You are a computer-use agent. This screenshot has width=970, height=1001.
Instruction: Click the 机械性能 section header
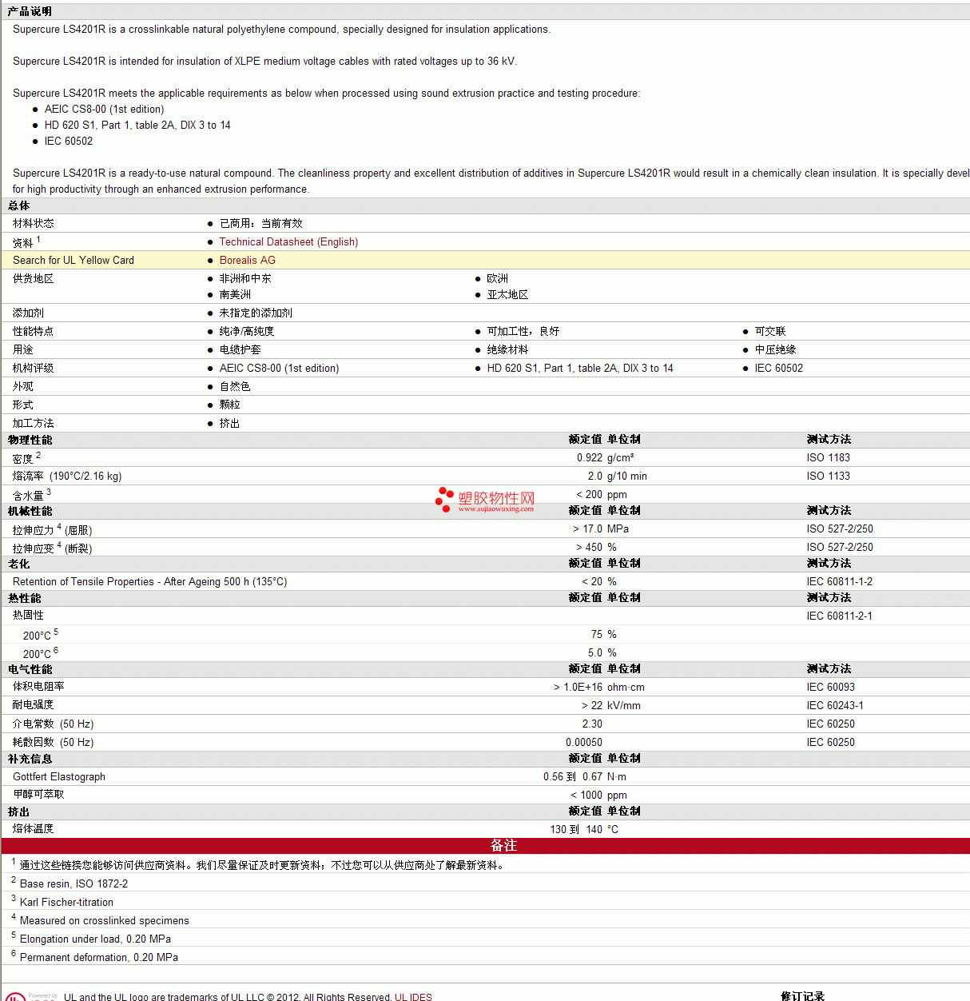click(x=30, y=511)
